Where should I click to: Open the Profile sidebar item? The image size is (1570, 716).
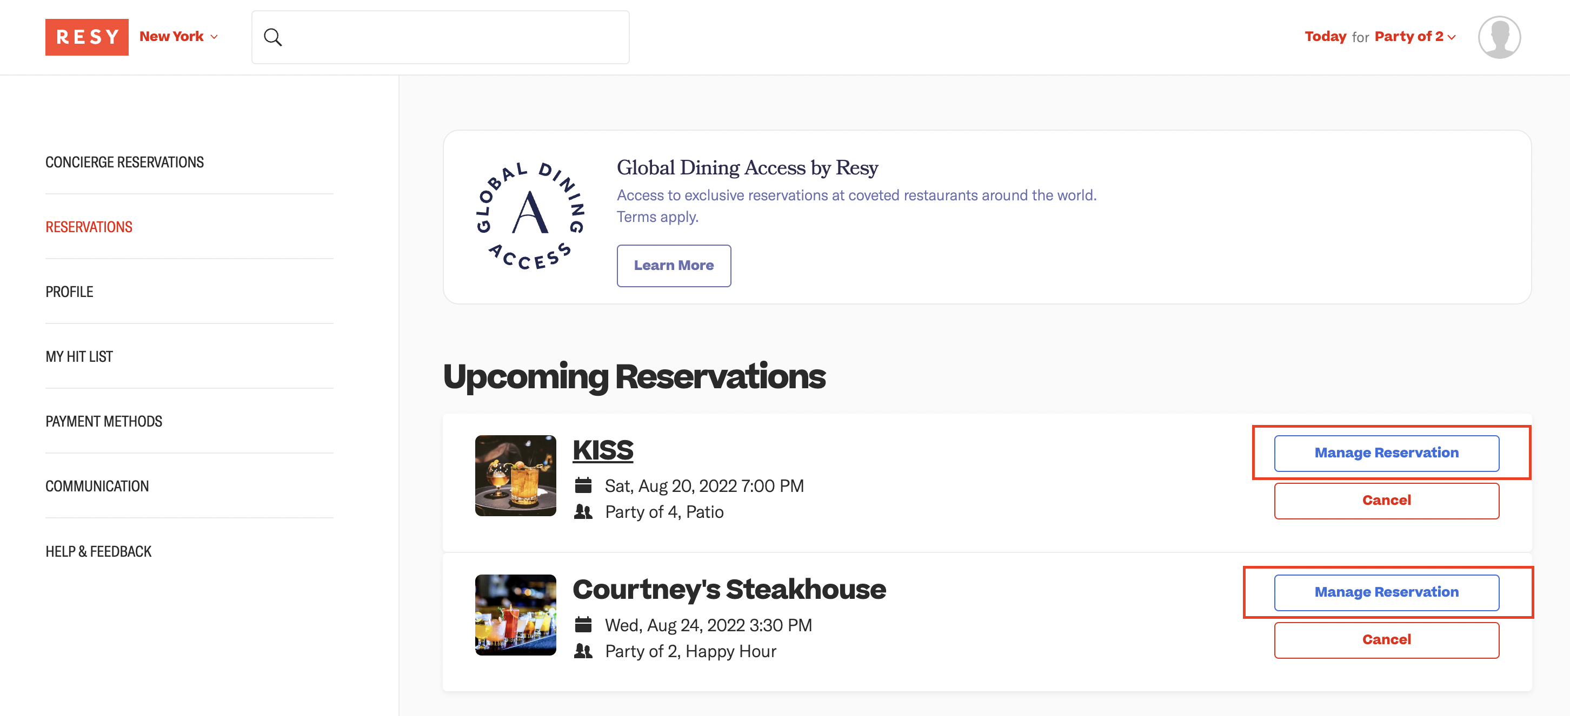pyautogui.click(x=70, y=292)
